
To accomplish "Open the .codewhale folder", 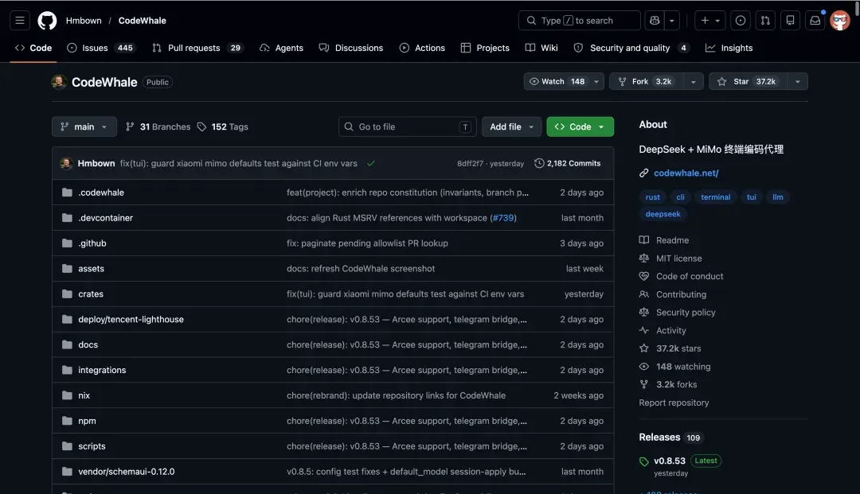I will (101, 193).
